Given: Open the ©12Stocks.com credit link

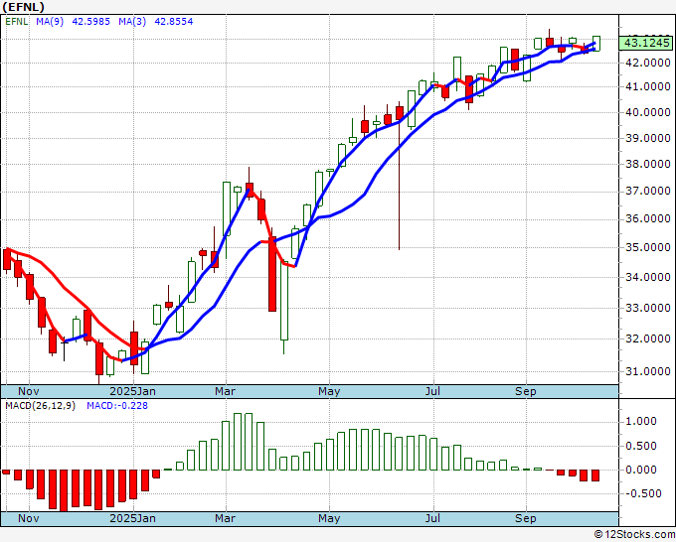Looking at the screenshot, I should [x=634, y=534].
